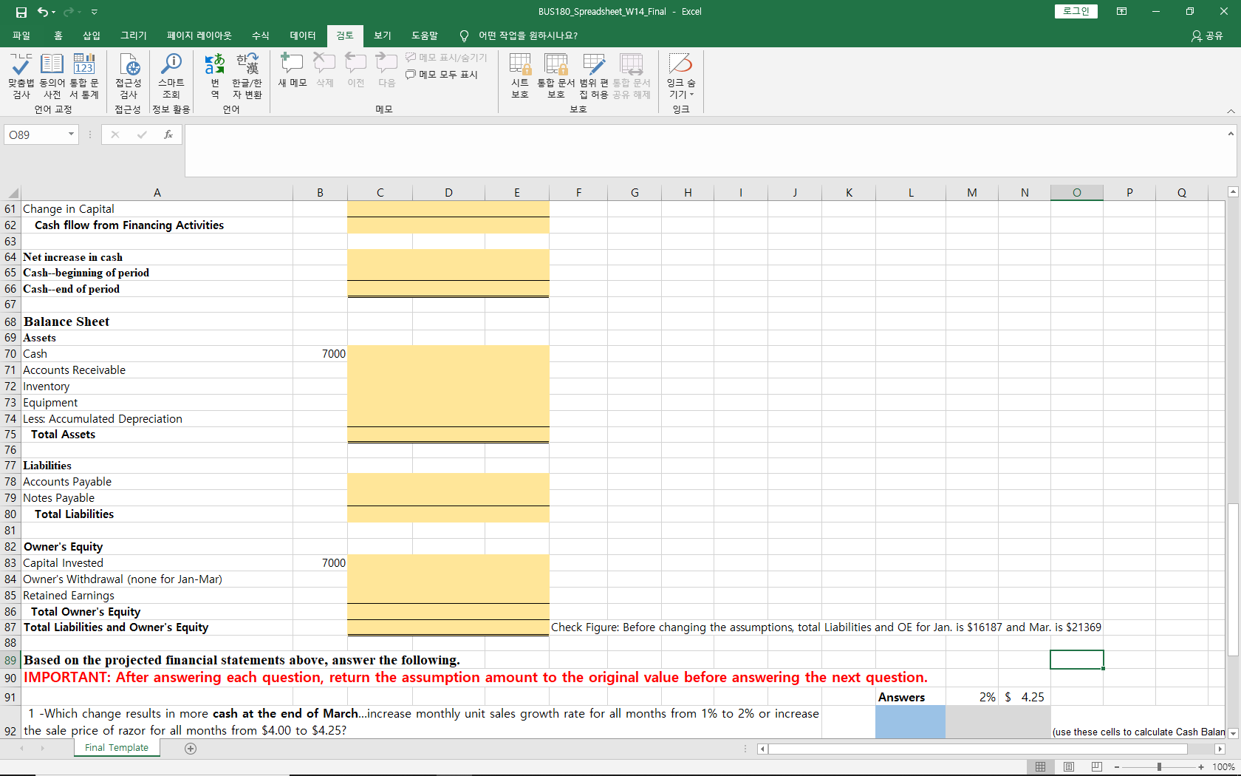Run the 맞춤법 검사 spelling checker
The image size is (1241, 776).
(x=21, y=74)
